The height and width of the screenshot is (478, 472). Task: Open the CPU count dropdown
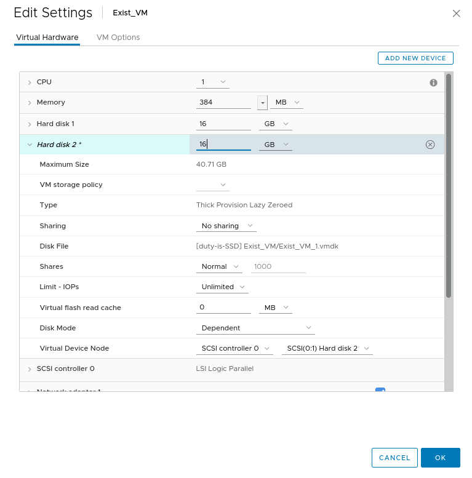point(213,82)
